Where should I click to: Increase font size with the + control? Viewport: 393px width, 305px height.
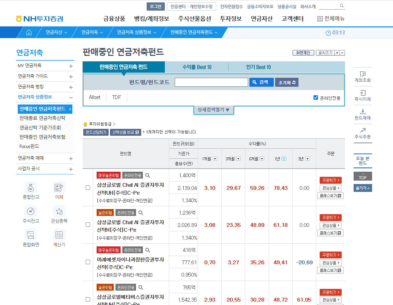337,52
